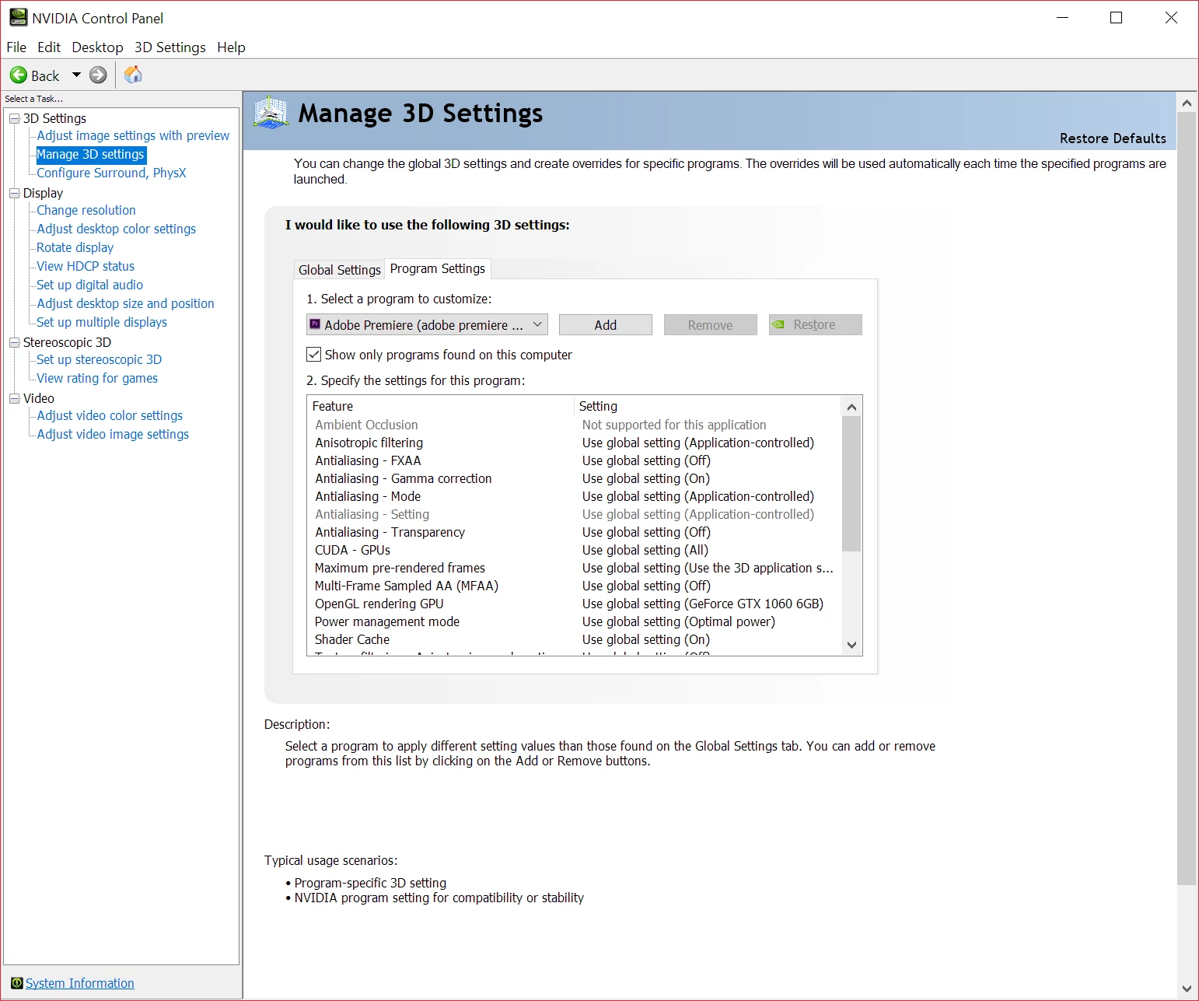Open Adjust desktop size and position
1199x1001 pixels.
(125, 303)
